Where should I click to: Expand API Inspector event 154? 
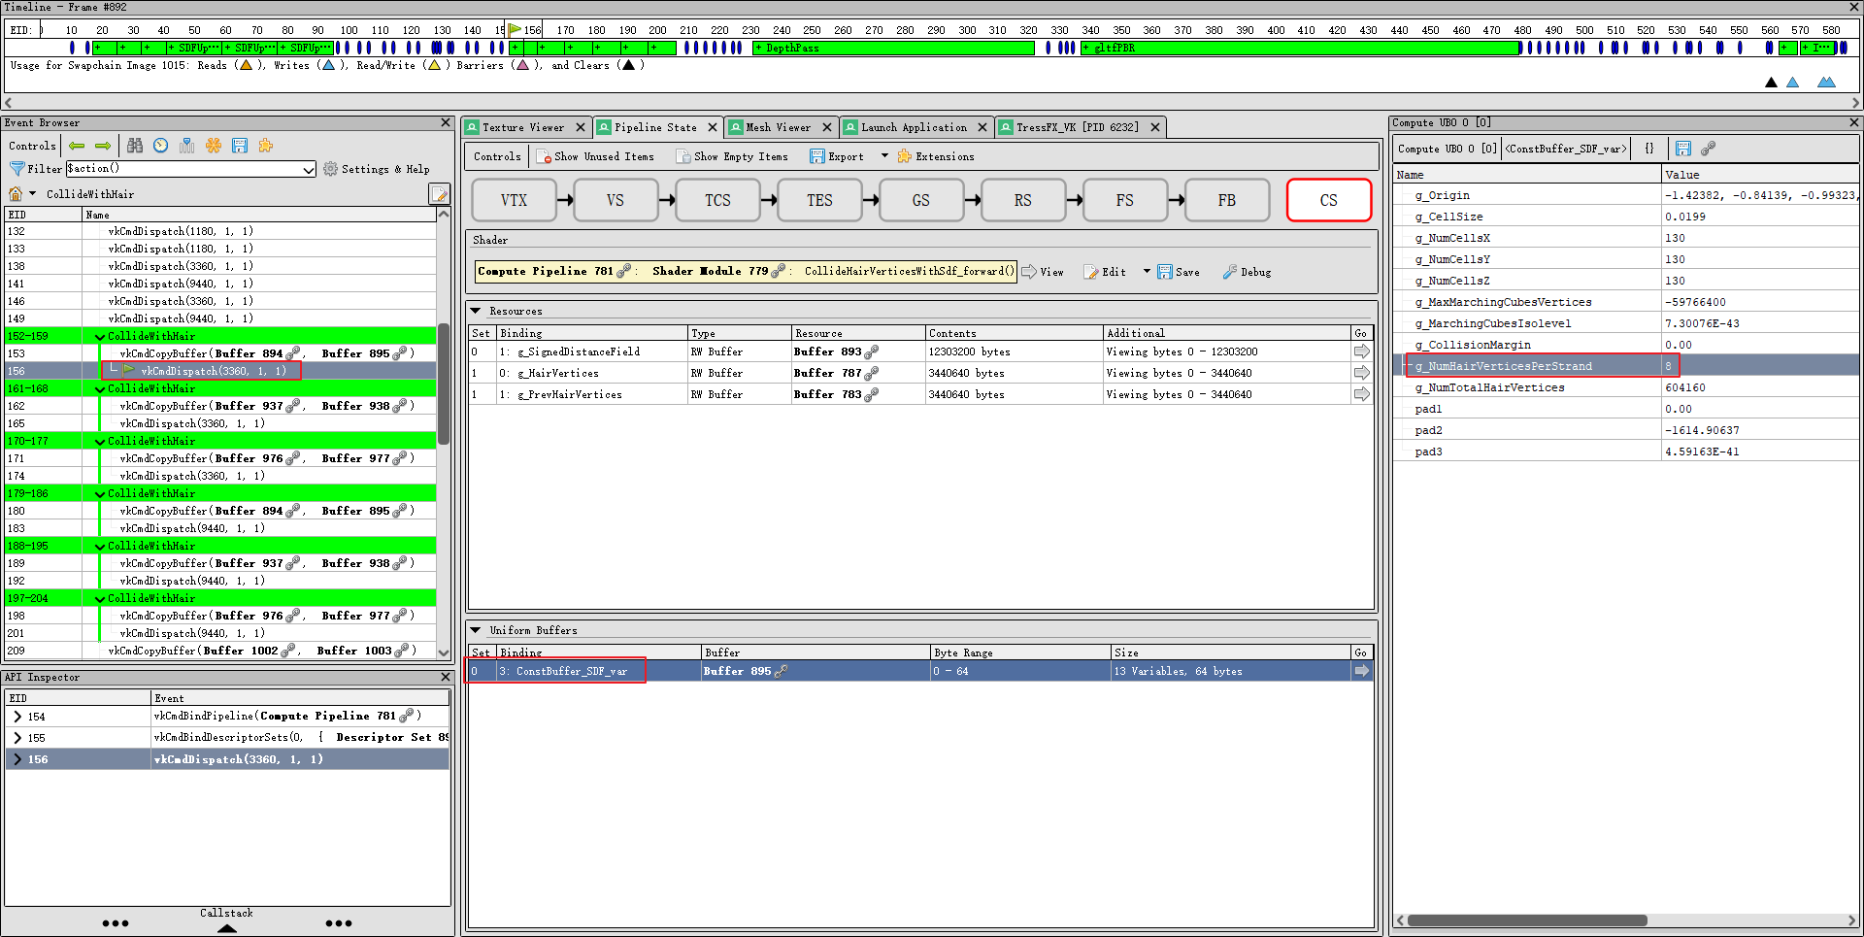coord(17,717)
